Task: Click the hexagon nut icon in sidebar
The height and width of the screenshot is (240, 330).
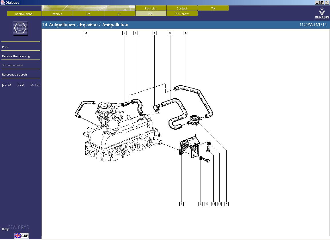Action: point(20,28)
